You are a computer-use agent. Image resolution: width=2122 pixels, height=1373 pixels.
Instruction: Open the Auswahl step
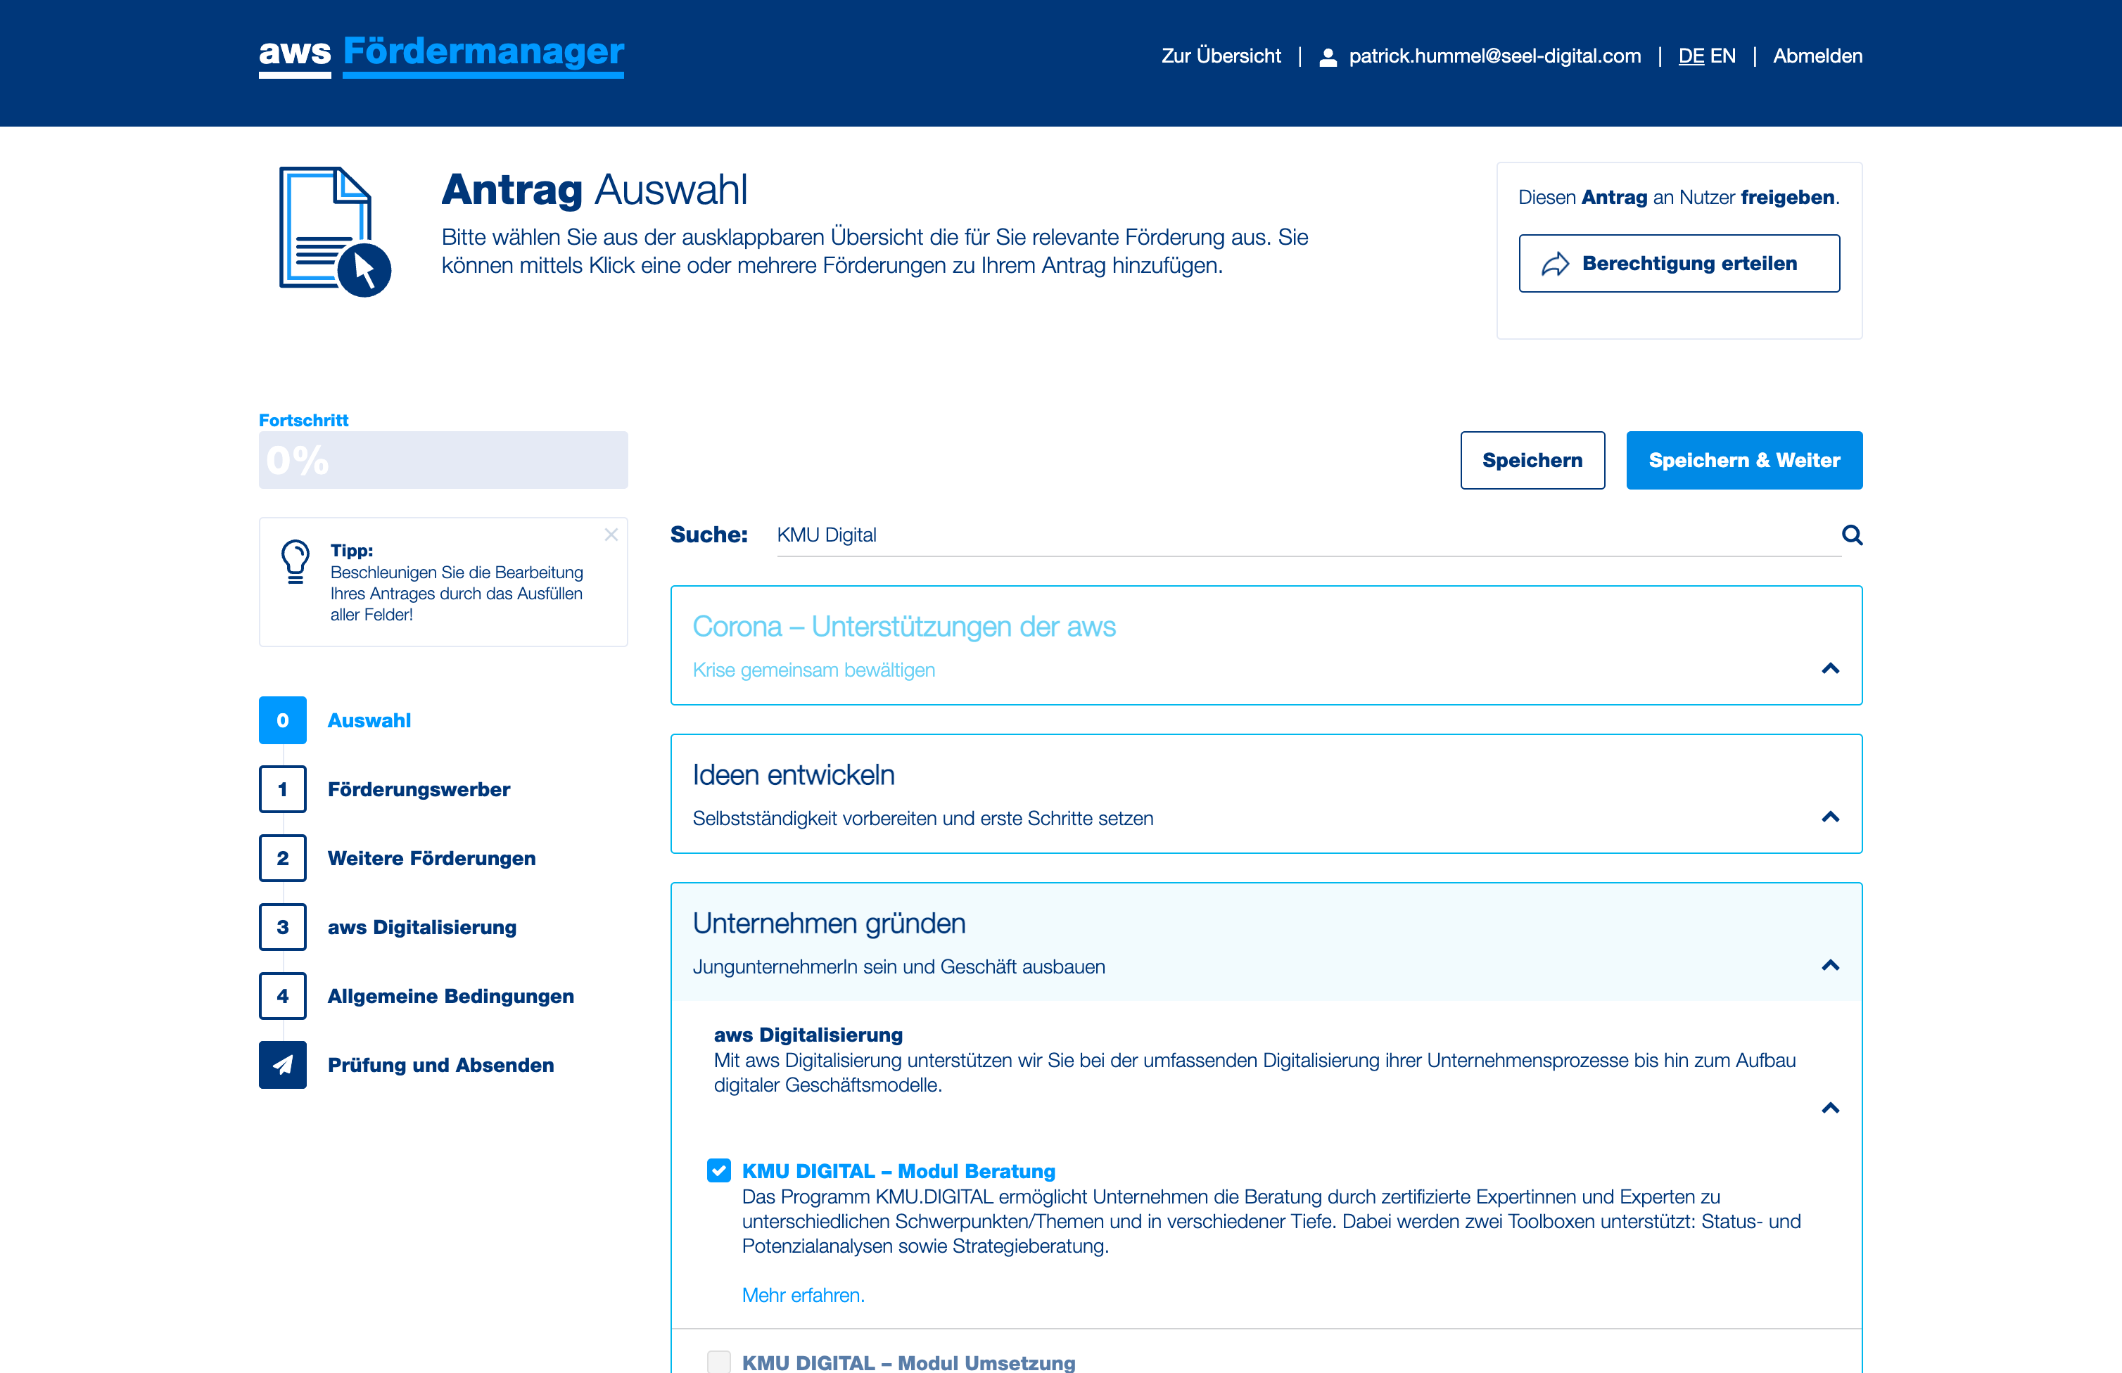369,720
